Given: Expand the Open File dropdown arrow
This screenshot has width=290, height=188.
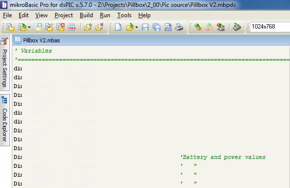Looking at the screenshot, I should (137, 28).
